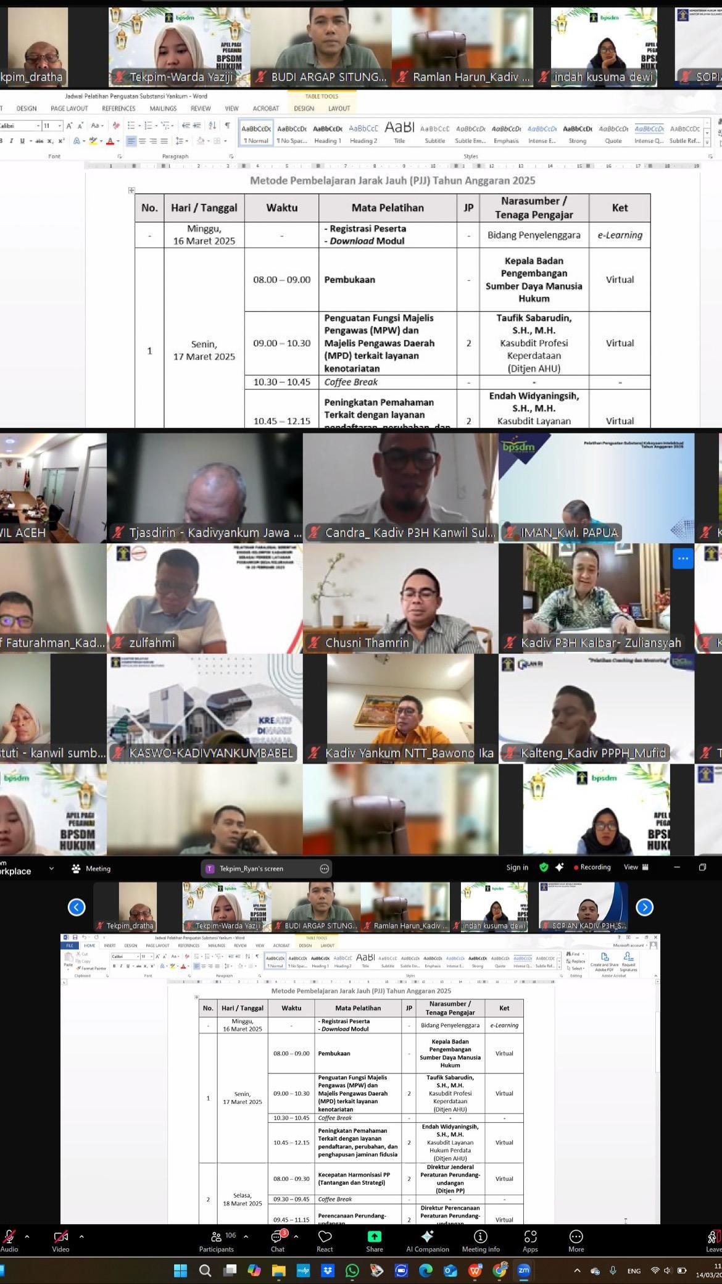Open the View dropdown in Zoom
The width and height of the screenshot is (722, 1284).
pos(636,867)
